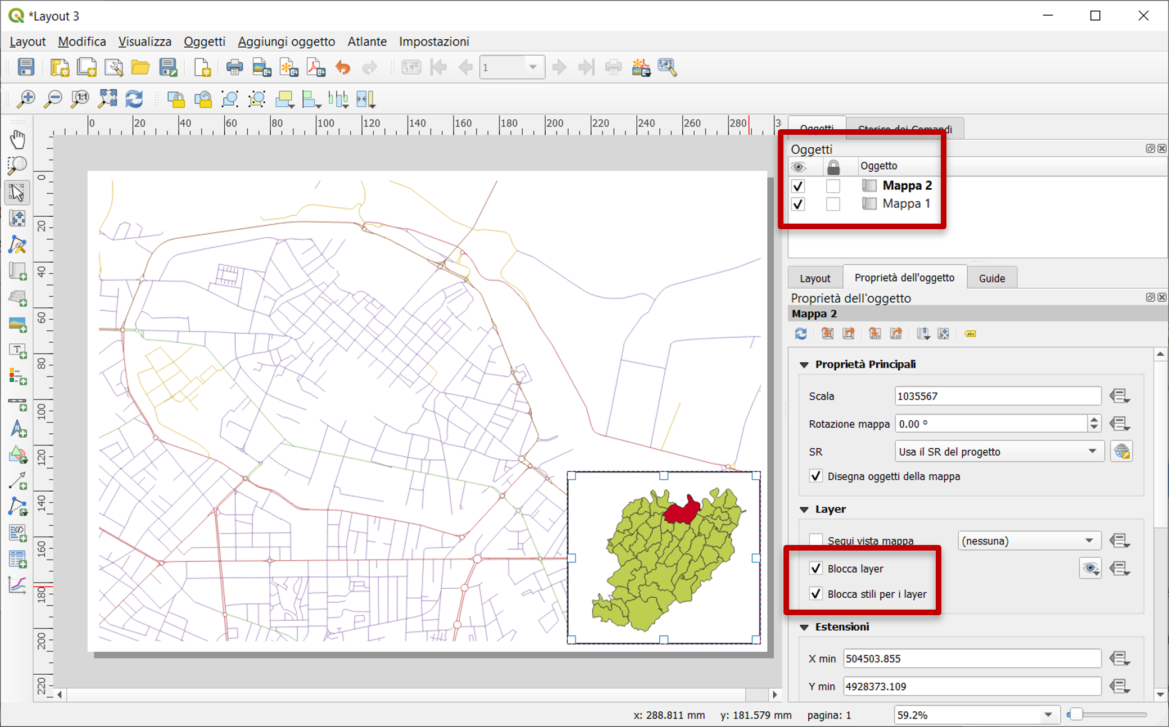The image size is (1169, 727).
Task: Edit the Scala value field showing 1035567
Action: (998, 396)
